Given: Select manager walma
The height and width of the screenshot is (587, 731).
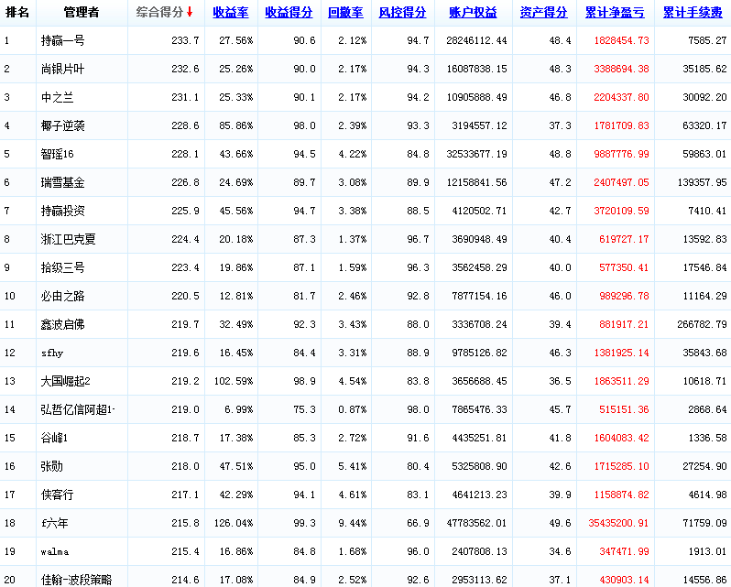Looking at the screenshot, I should point(55,552).
